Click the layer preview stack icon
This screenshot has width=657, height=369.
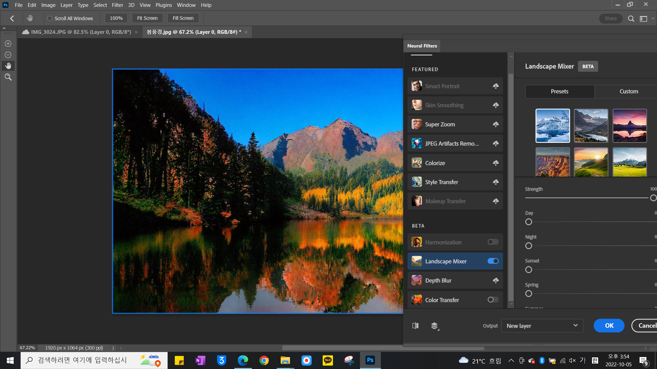click(435, 326)
